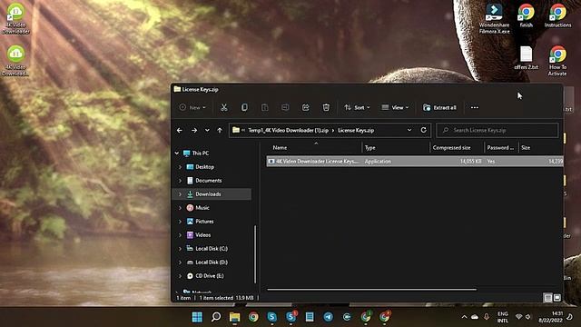
Task: Show hidden system tray icons chevron
Action: pos(464,317)
